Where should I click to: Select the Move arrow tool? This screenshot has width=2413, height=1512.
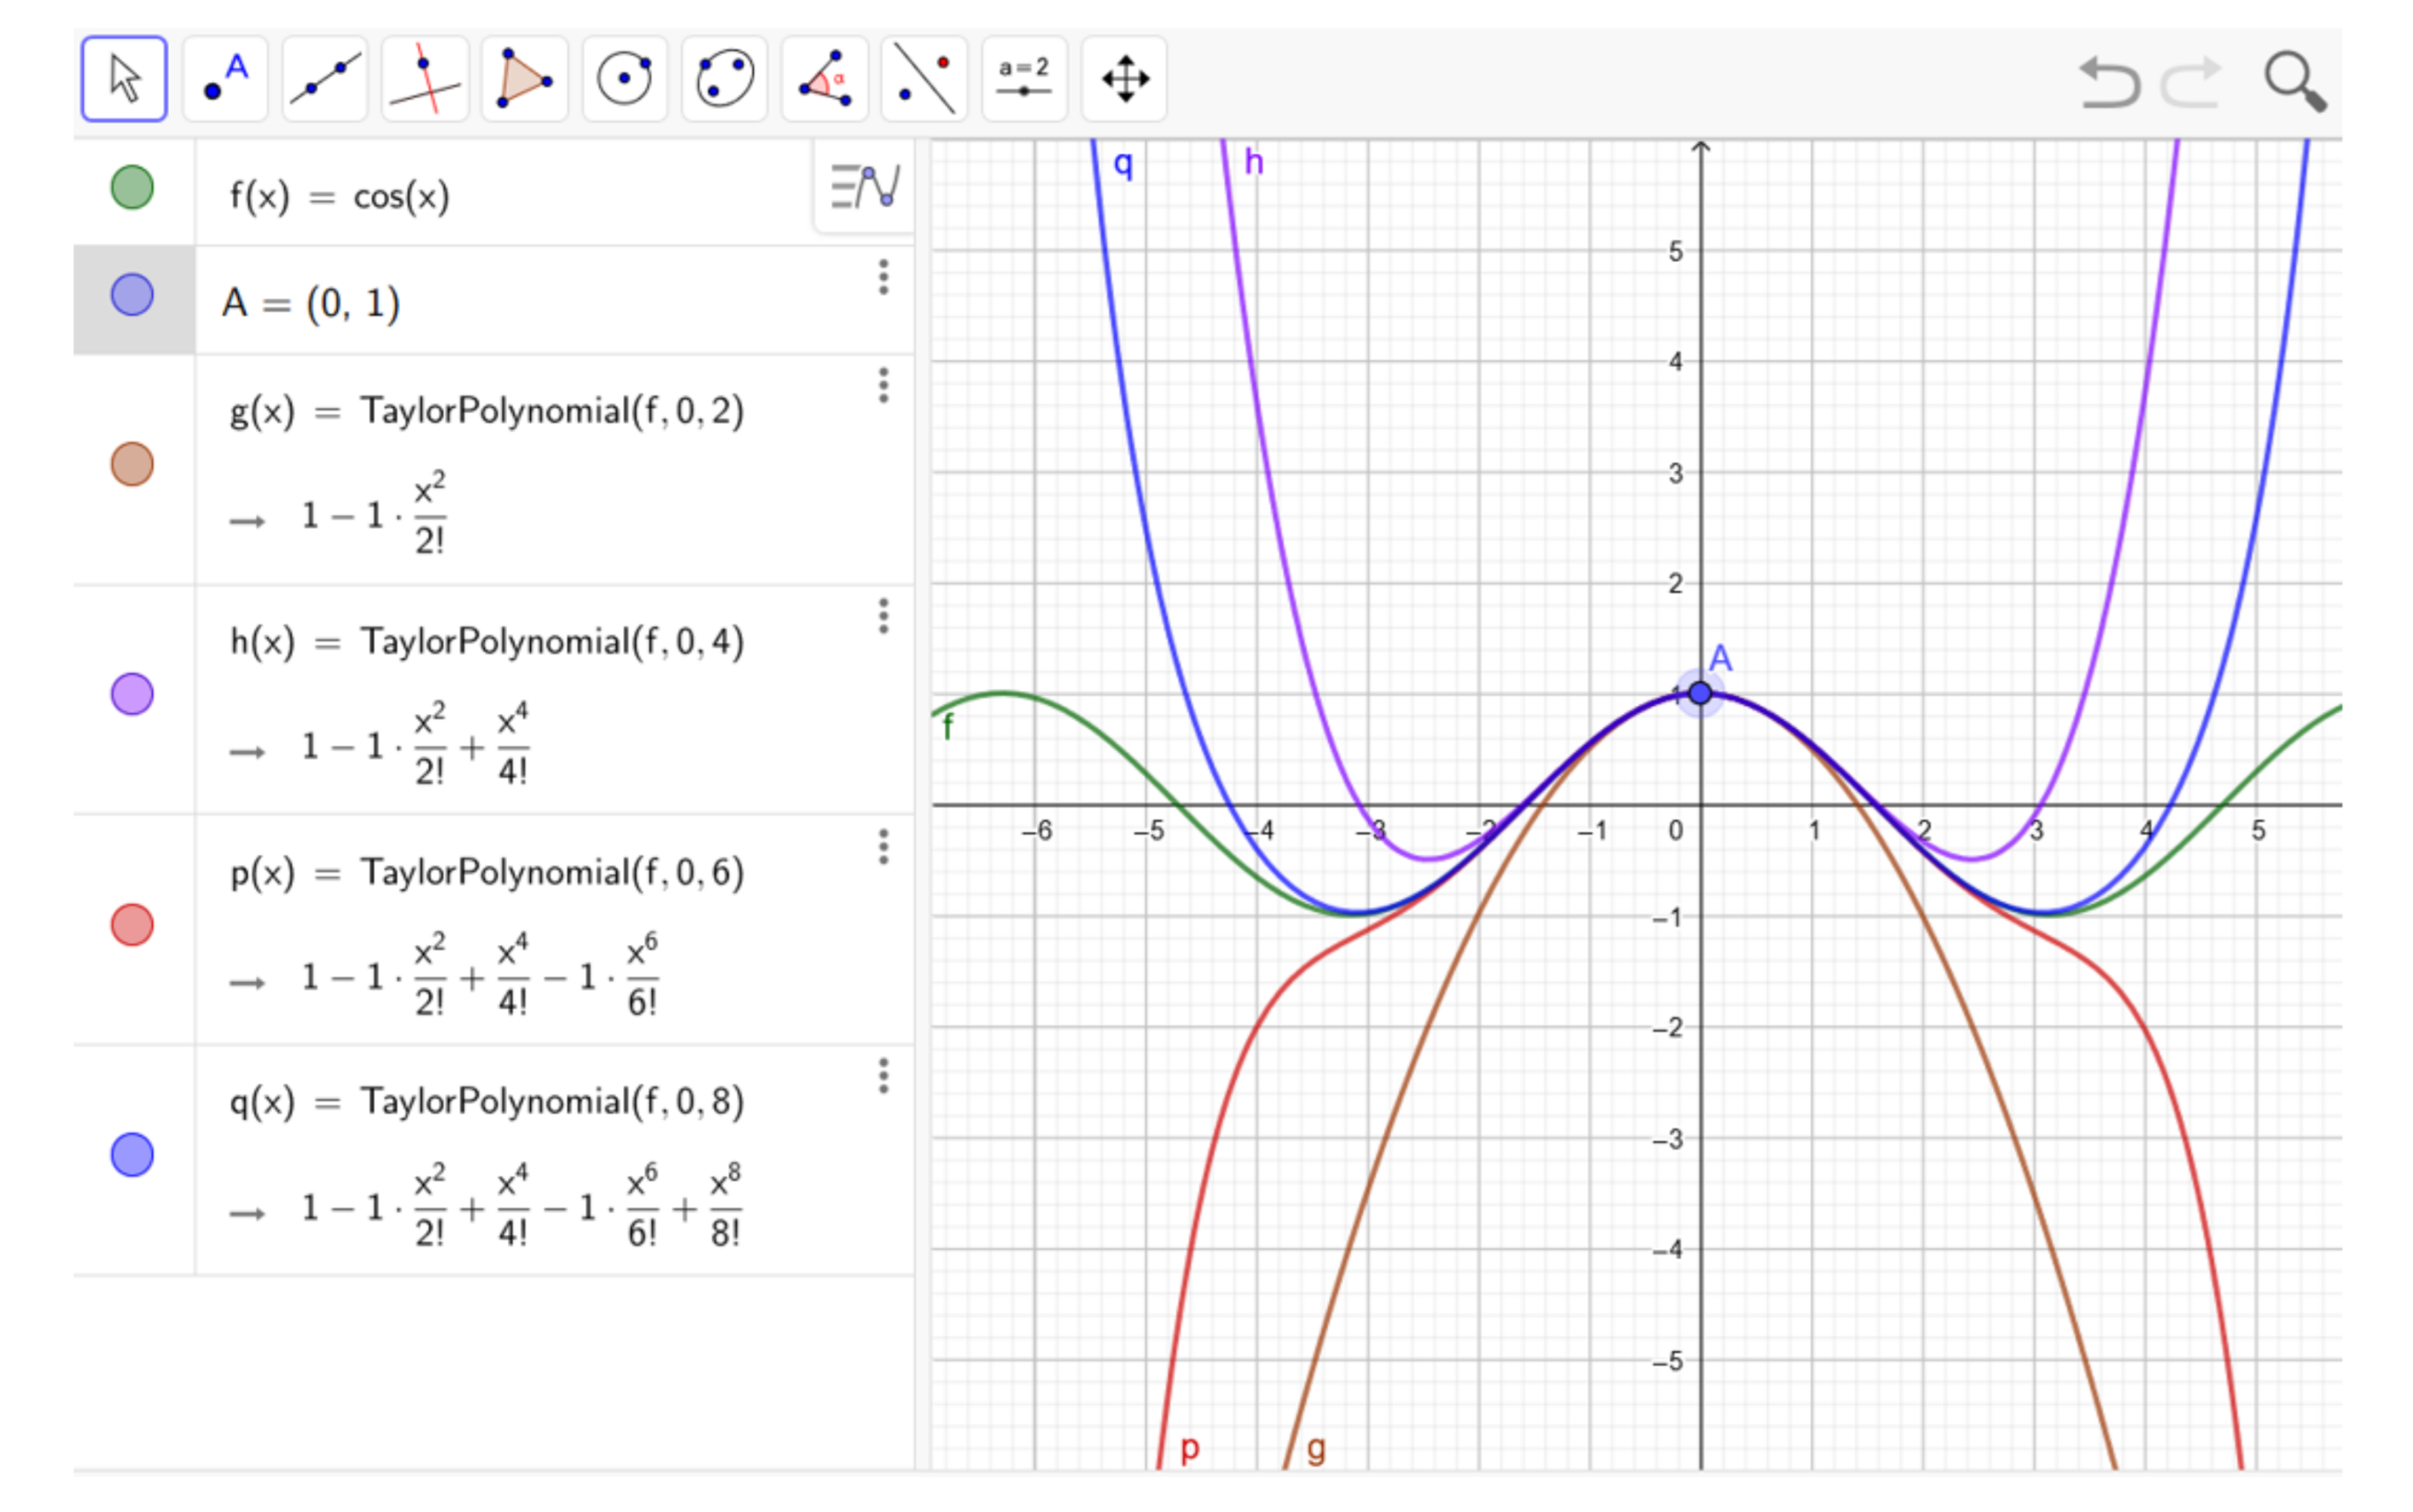(x=124, y=79)
